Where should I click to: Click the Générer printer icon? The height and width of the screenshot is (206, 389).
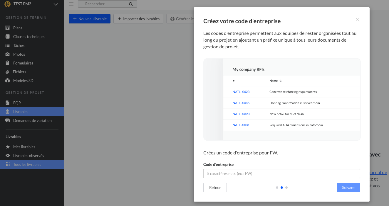[172, 19]
